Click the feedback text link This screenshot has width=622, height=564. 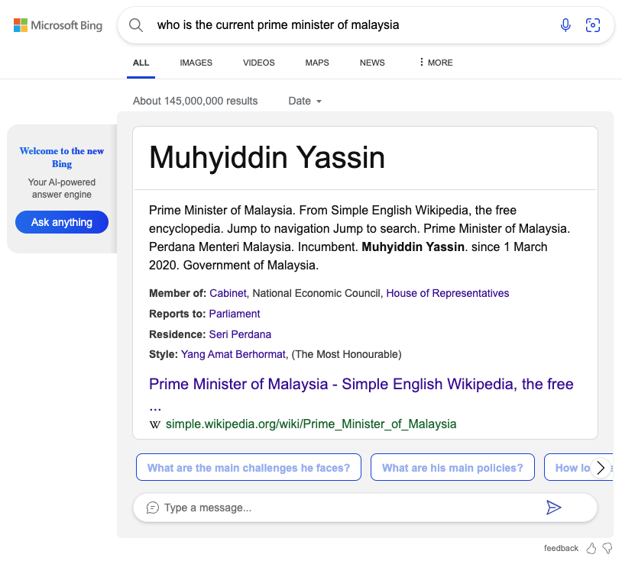coord(561,548)
